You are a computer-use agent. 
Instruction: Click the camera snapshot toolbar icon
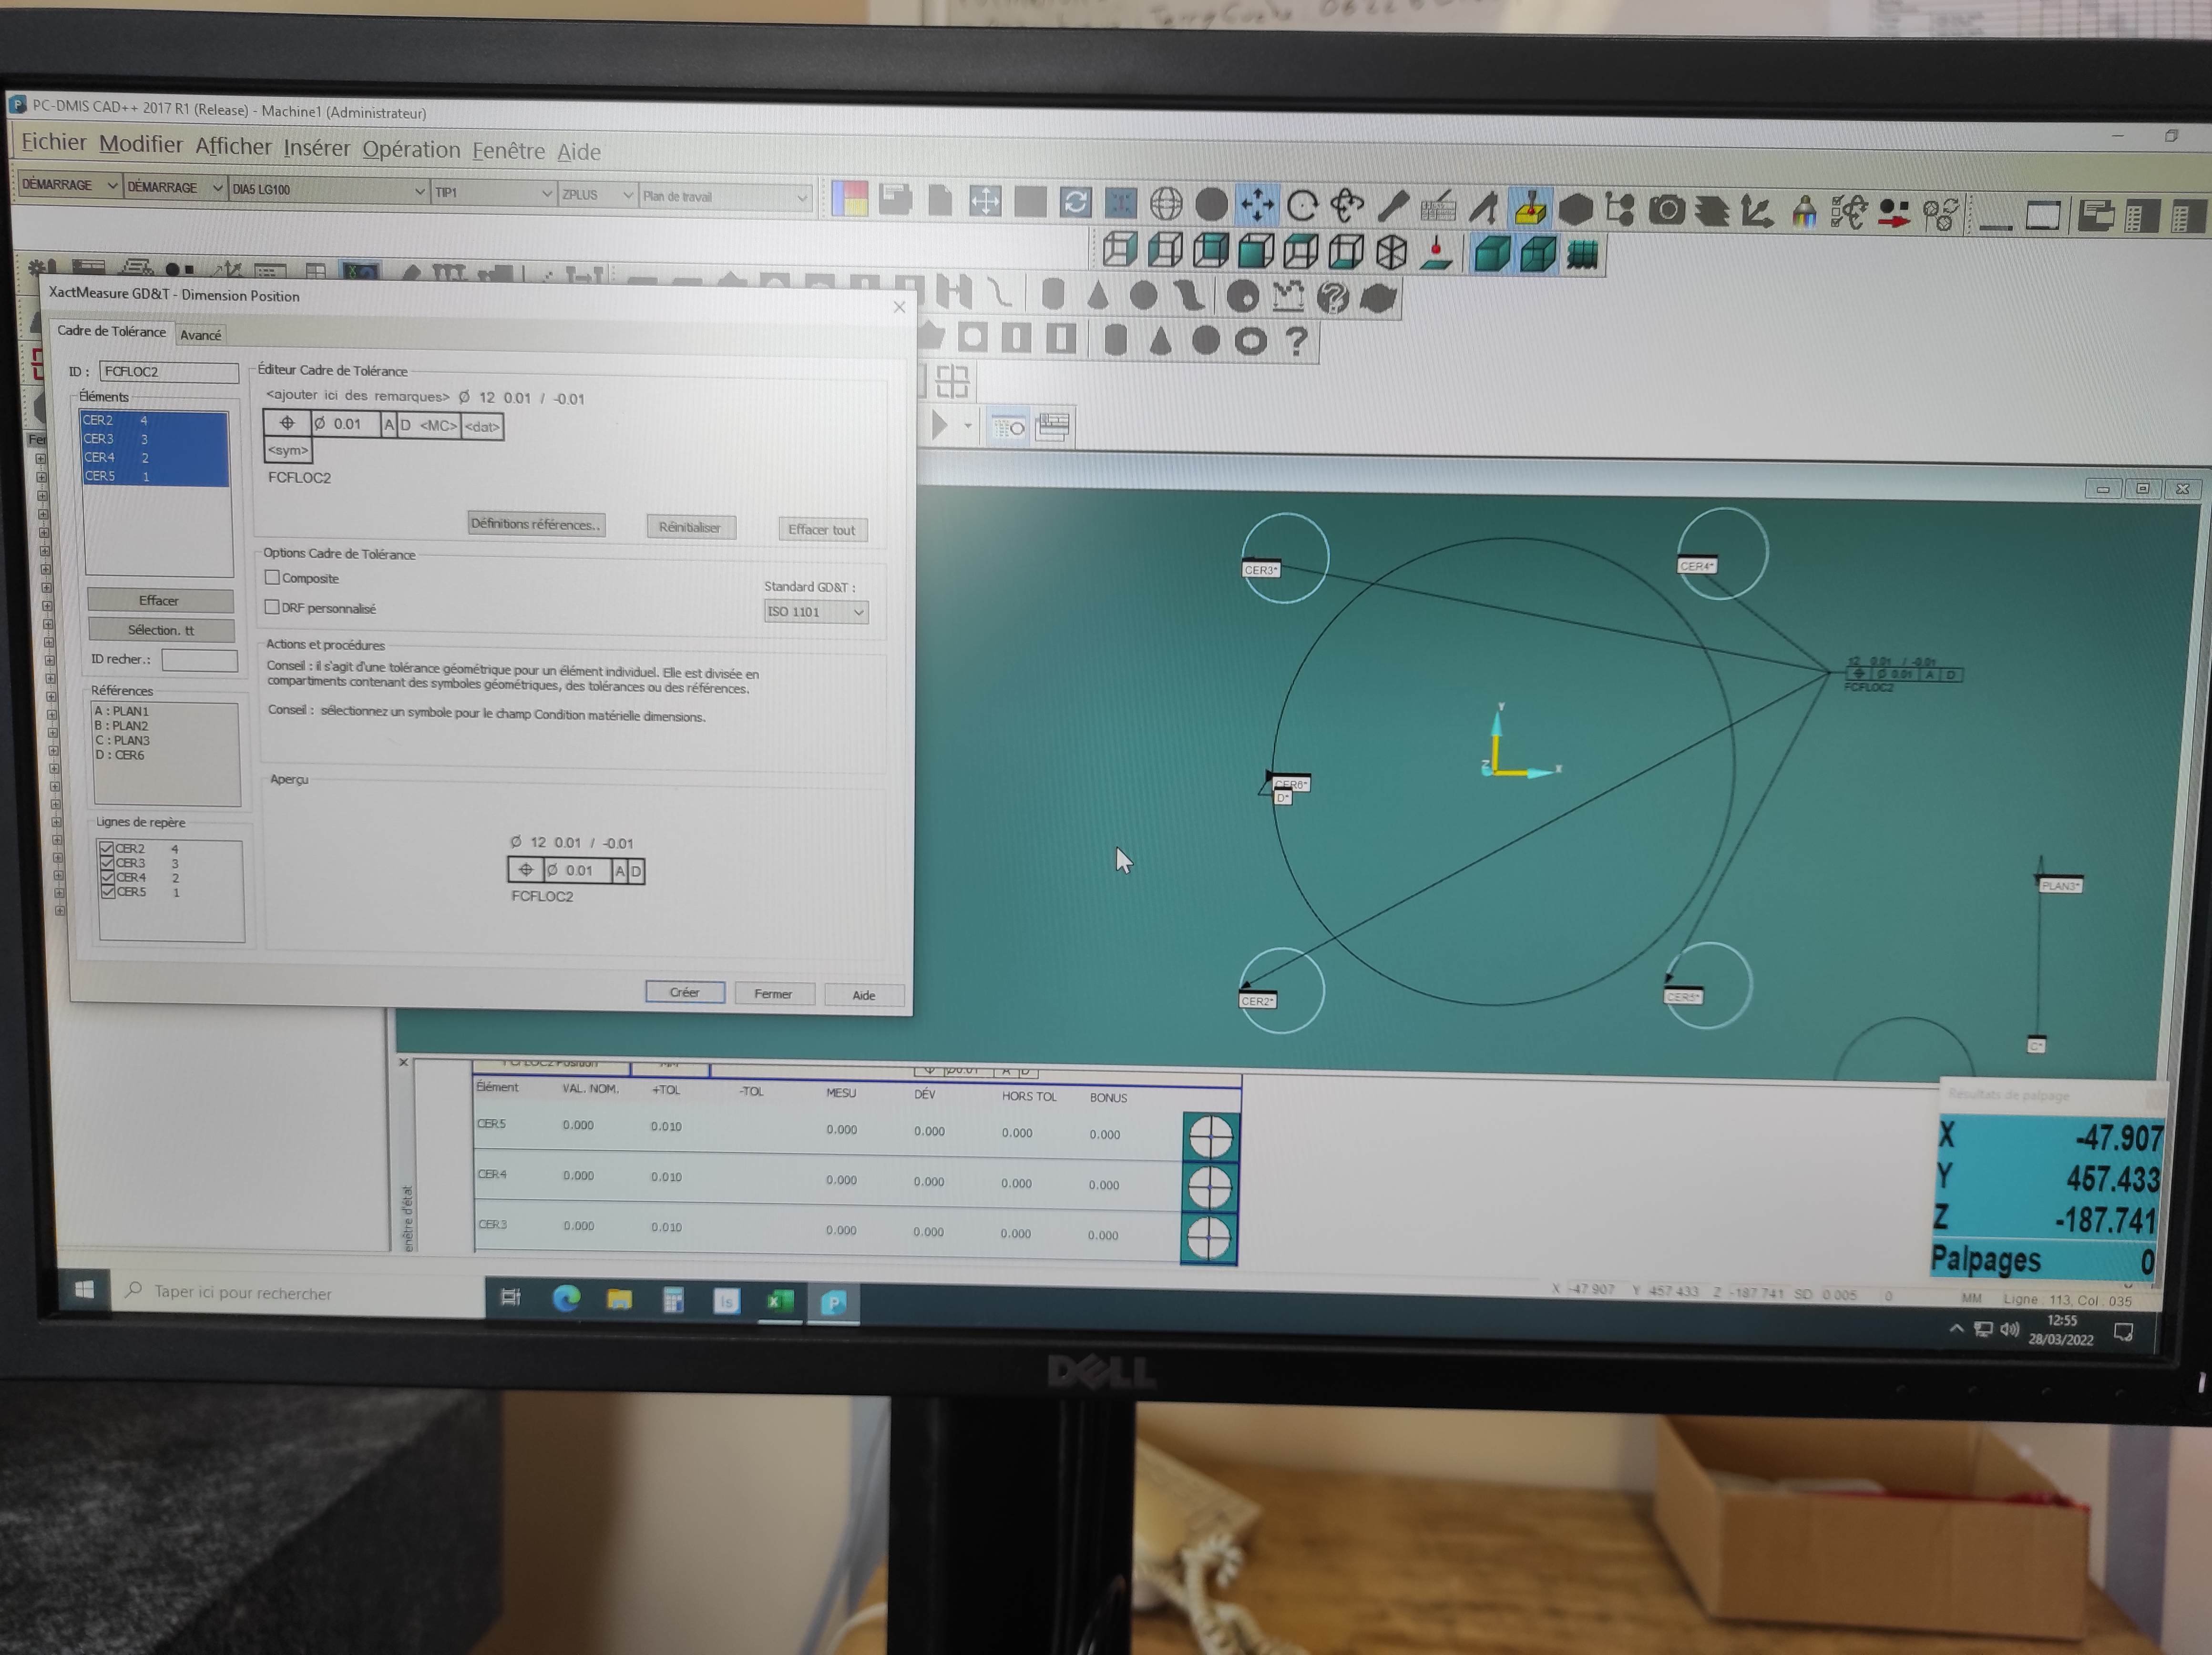pos(1666,210)
